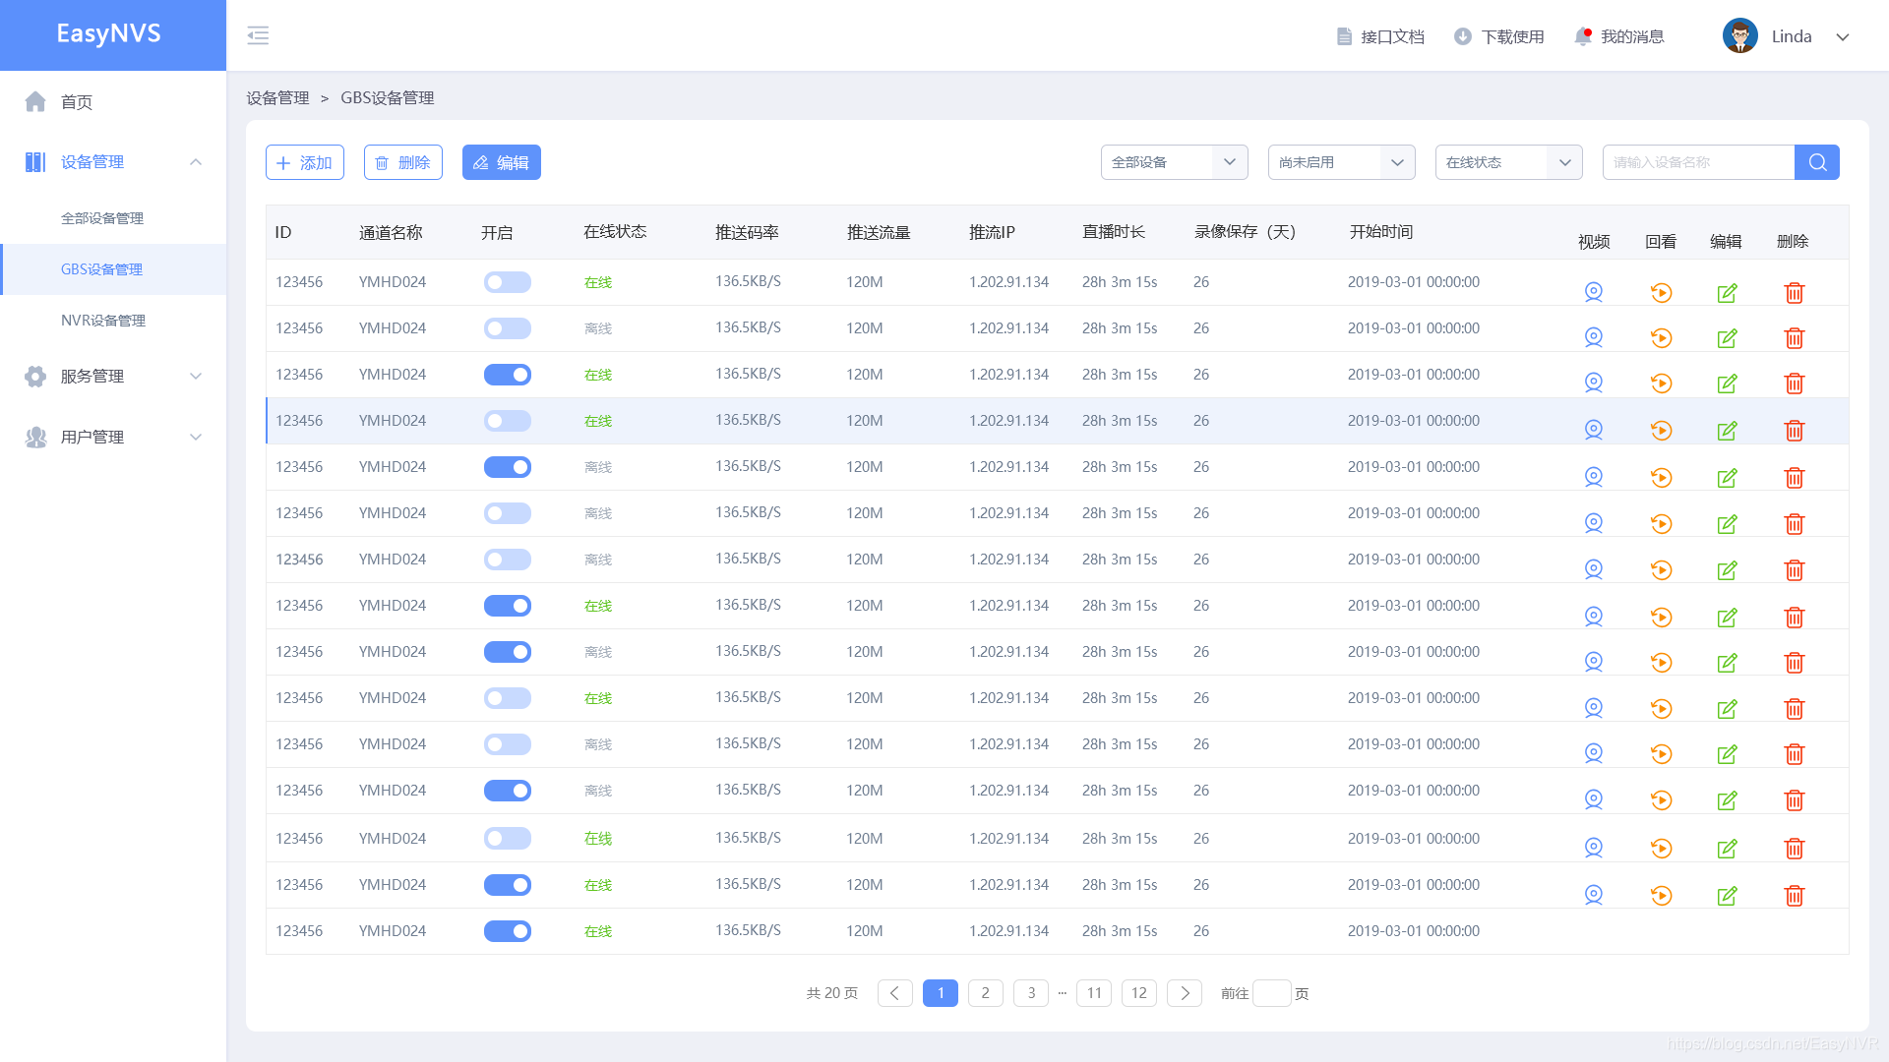1889x1062 pixels.
Task: Click the blue search magnifier button
Action: click(1816, 162)
